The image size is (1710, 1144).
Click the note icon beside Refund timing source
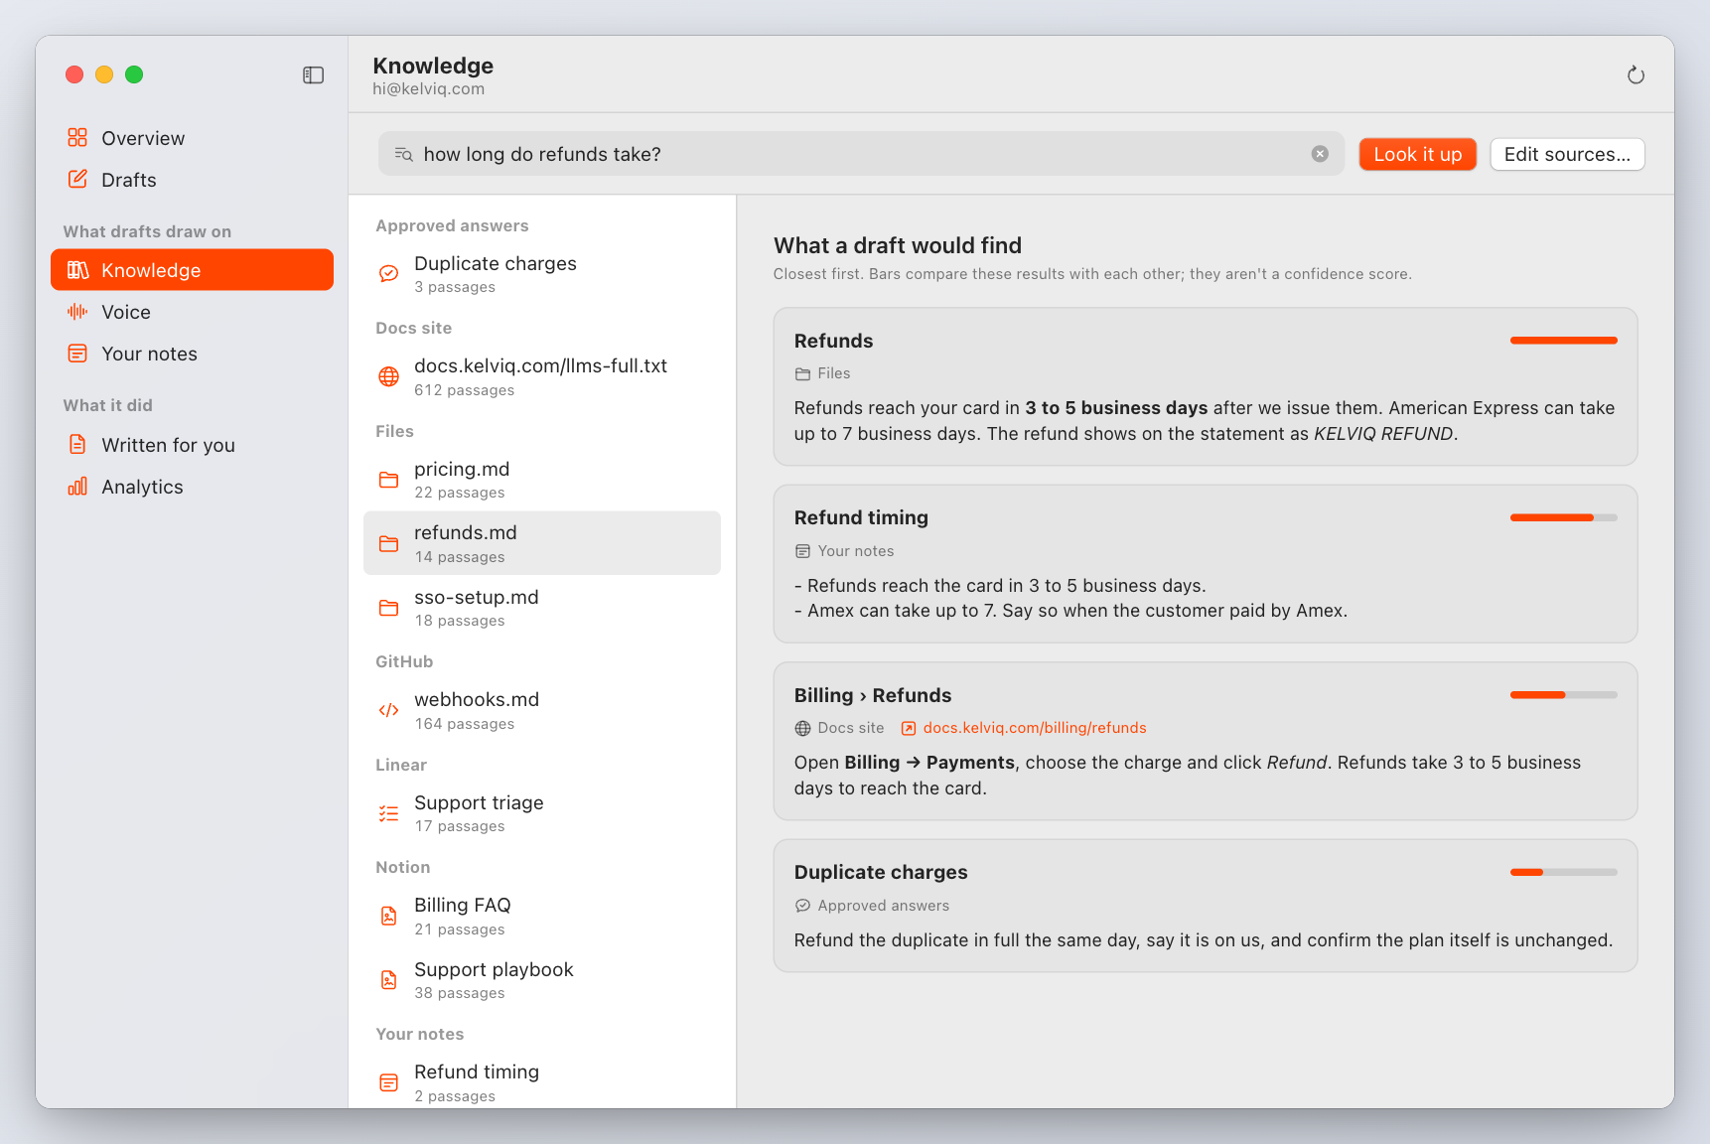click(389, 1082)
